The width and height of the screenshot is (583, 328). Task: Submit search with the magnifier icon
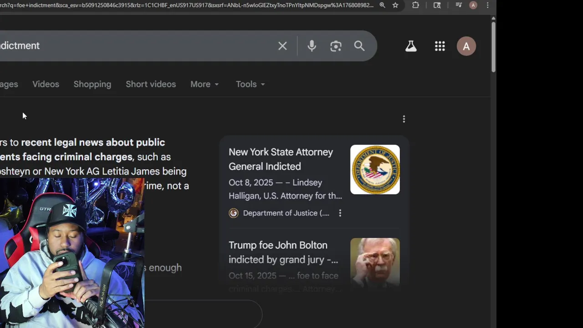(x=359, y=46)
